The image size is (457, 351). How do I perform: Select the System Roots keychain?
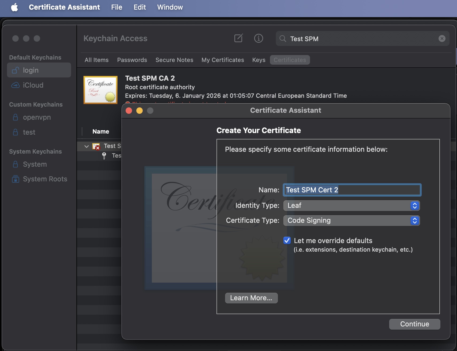pos(39,179)
